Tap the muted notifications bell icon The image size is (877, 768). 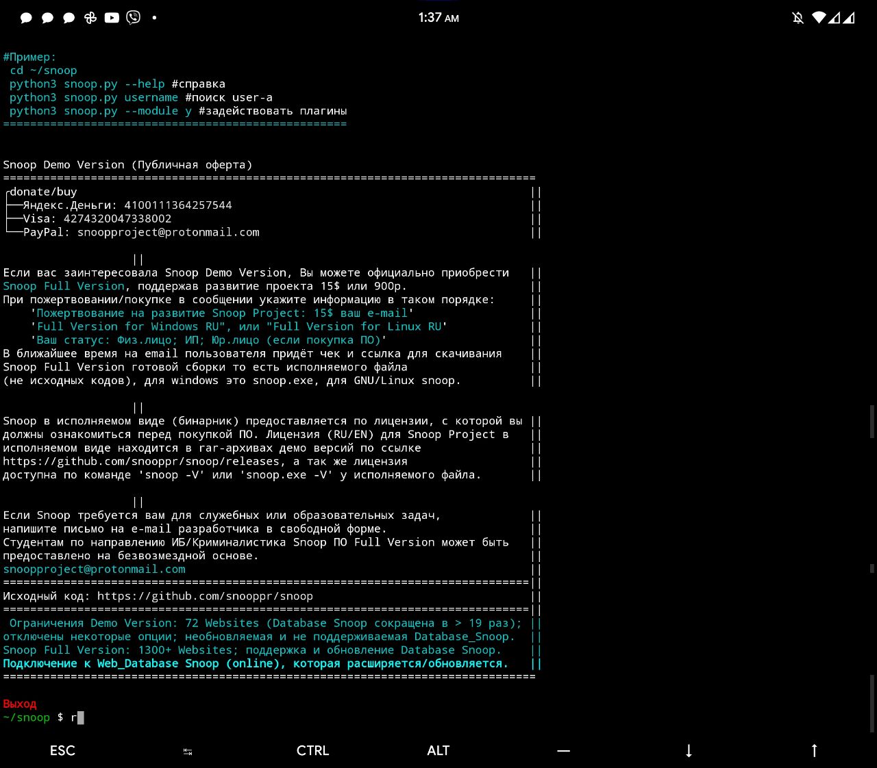tap(798, 18)
